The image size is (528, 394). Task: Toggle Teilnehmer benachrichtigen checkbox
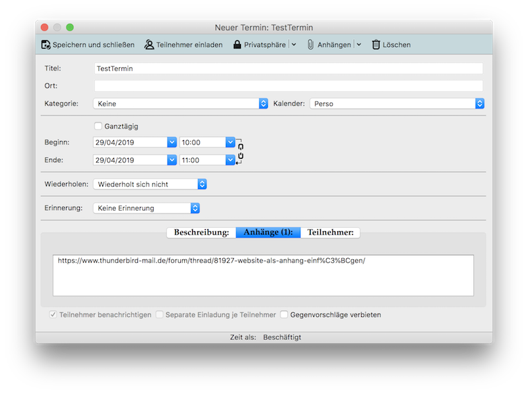(x=53, y=315)
